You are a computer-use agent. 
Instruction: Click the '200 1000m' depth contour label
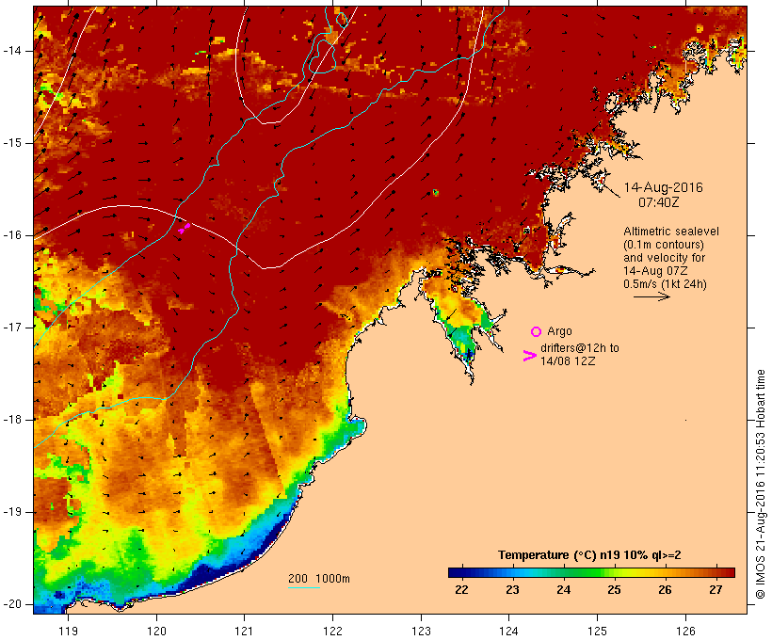[x=319, y=579]
